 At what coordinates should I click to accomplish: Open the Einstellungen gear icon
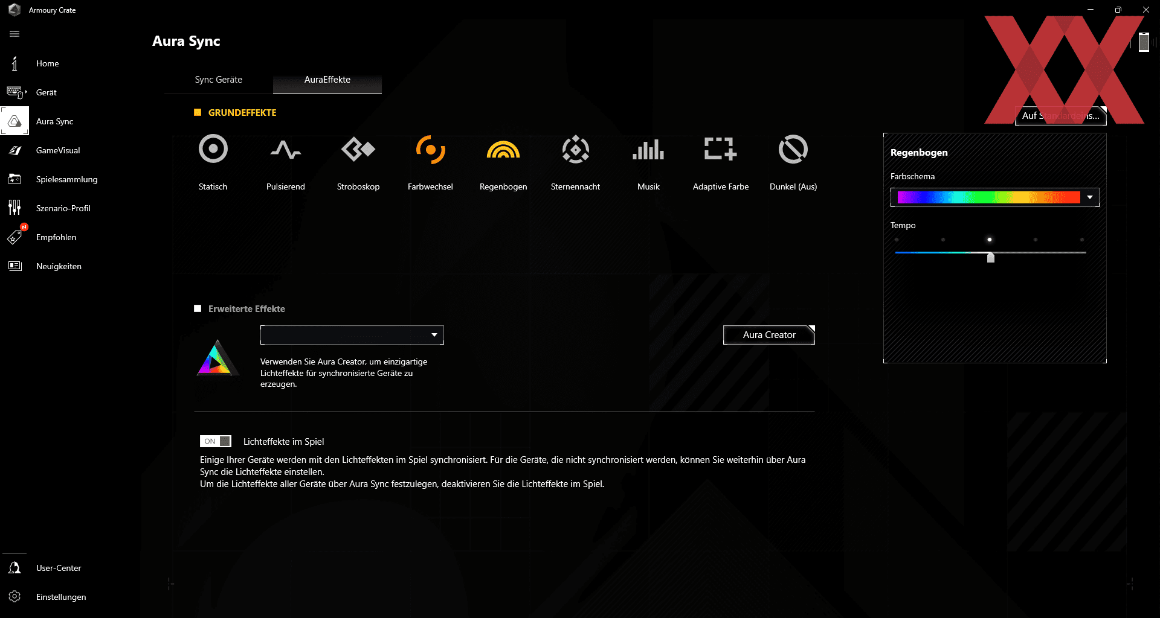point(14,597)
